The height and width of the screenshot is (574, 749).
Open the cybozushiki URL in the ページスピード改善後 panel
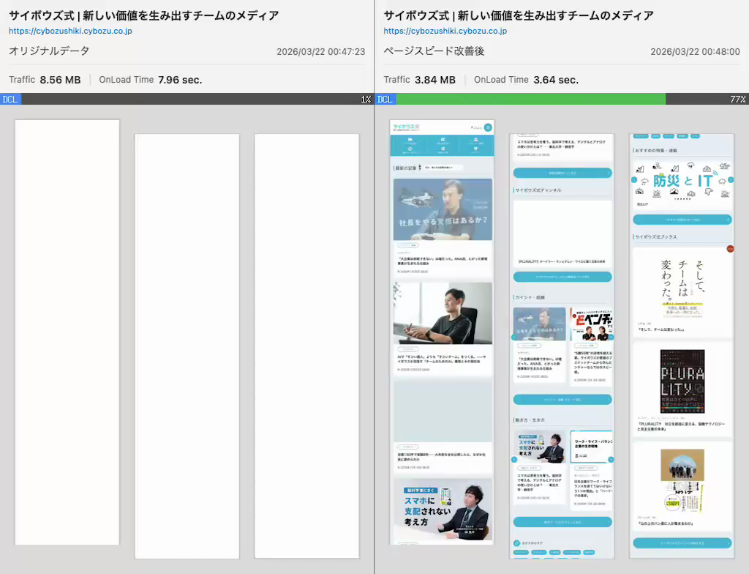pos(445,31)
